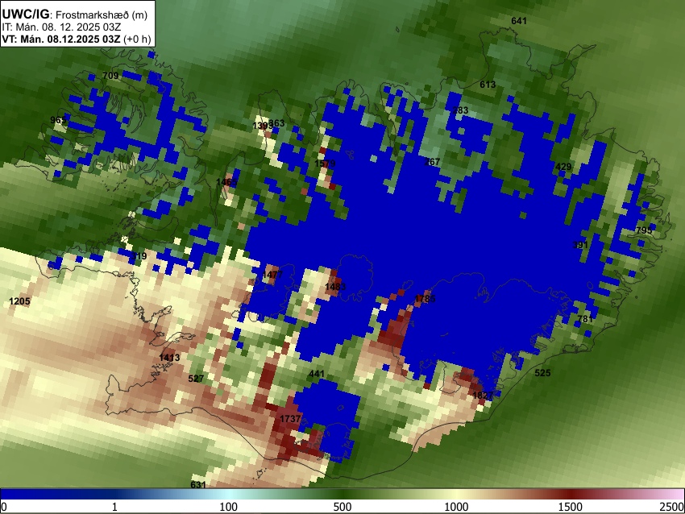
Task: Click the legend tick label 1000
Action: pyautogui.click(x=456, y=507)
